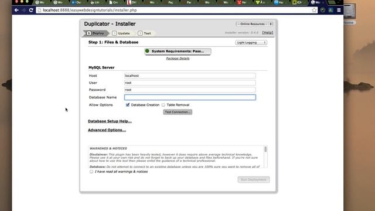
Task: Expand System Requirements: Pass details
Action: pos(178,51)
